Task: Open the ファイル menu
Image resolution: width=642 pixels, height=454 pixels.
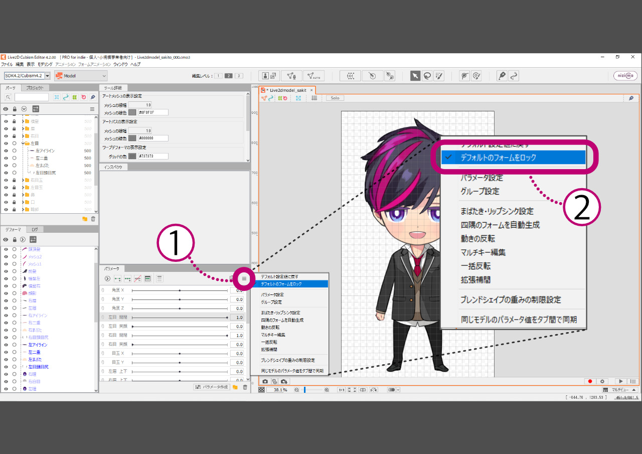Action: [x=7, y=64]
